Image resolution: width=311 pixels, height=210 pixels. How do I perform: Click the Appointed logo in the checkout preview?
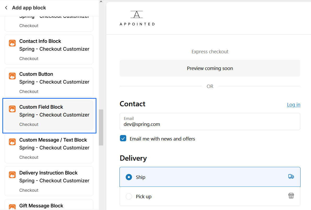pyautogui.click(x=137, y=18)
